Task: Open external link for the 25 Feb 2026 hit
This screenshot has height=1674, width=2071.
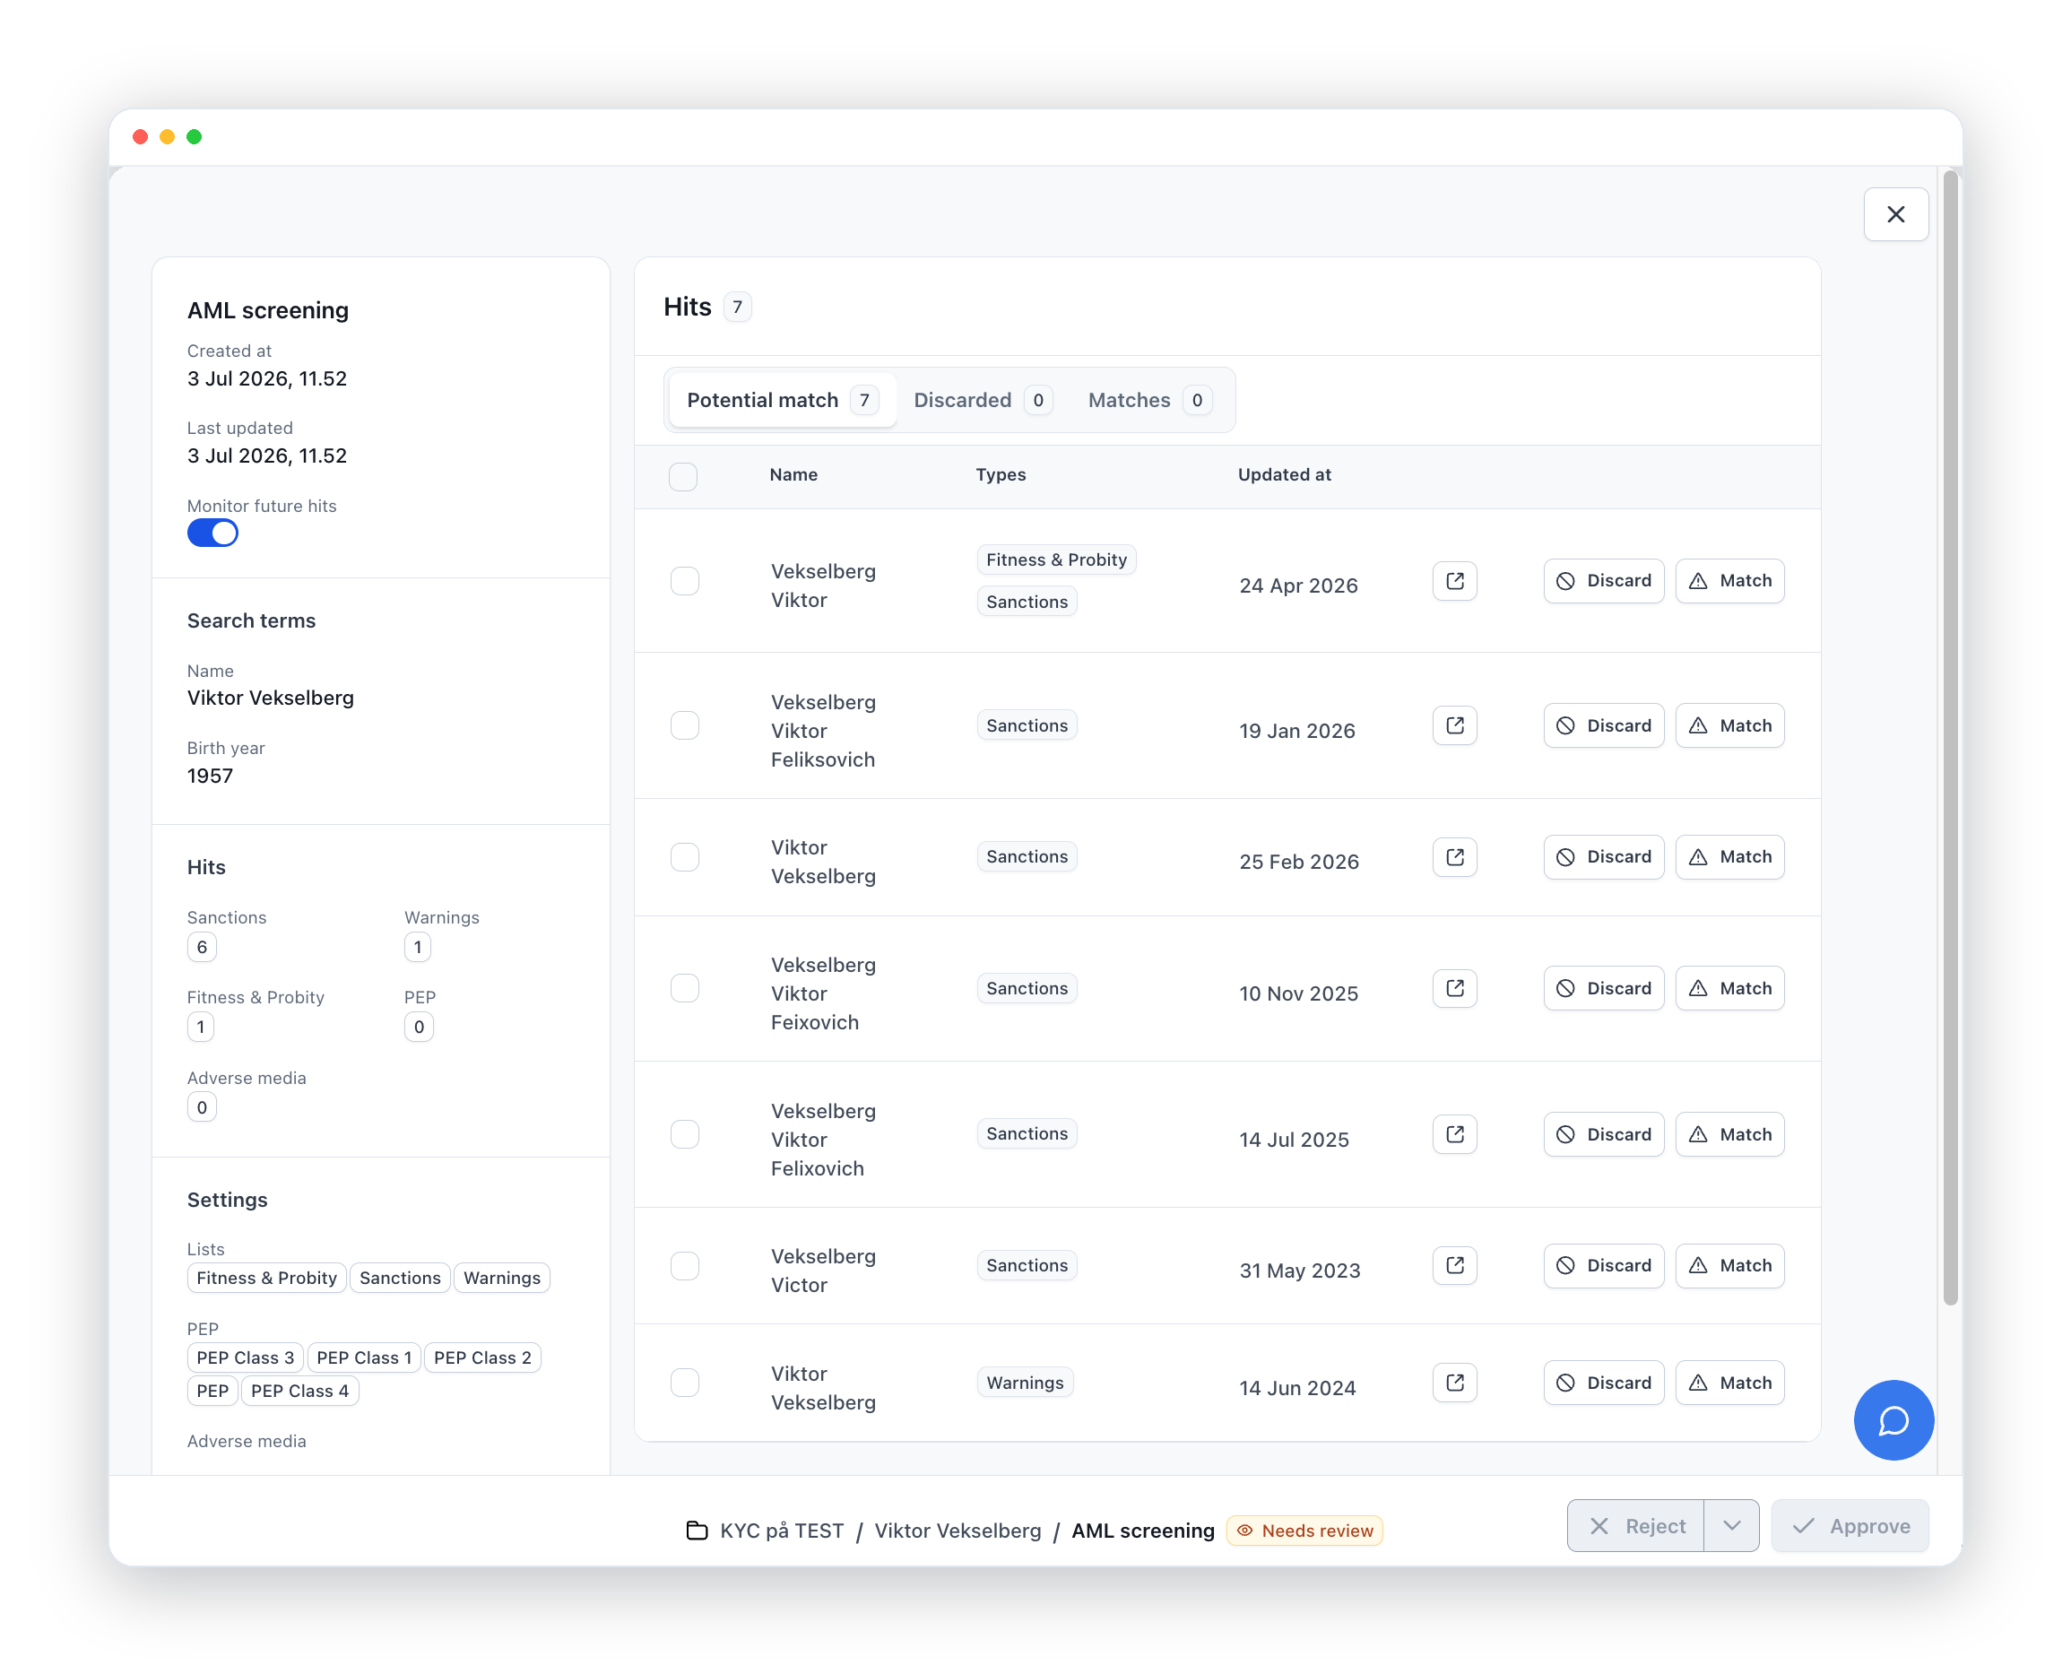Action: 1454,856
